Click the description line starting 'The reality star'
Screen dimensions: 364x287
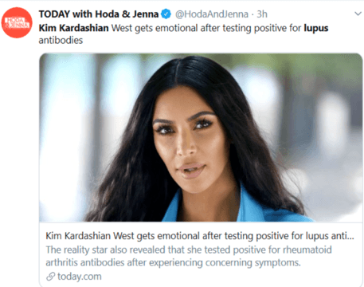pyautogui.click(x=189, y=250)
